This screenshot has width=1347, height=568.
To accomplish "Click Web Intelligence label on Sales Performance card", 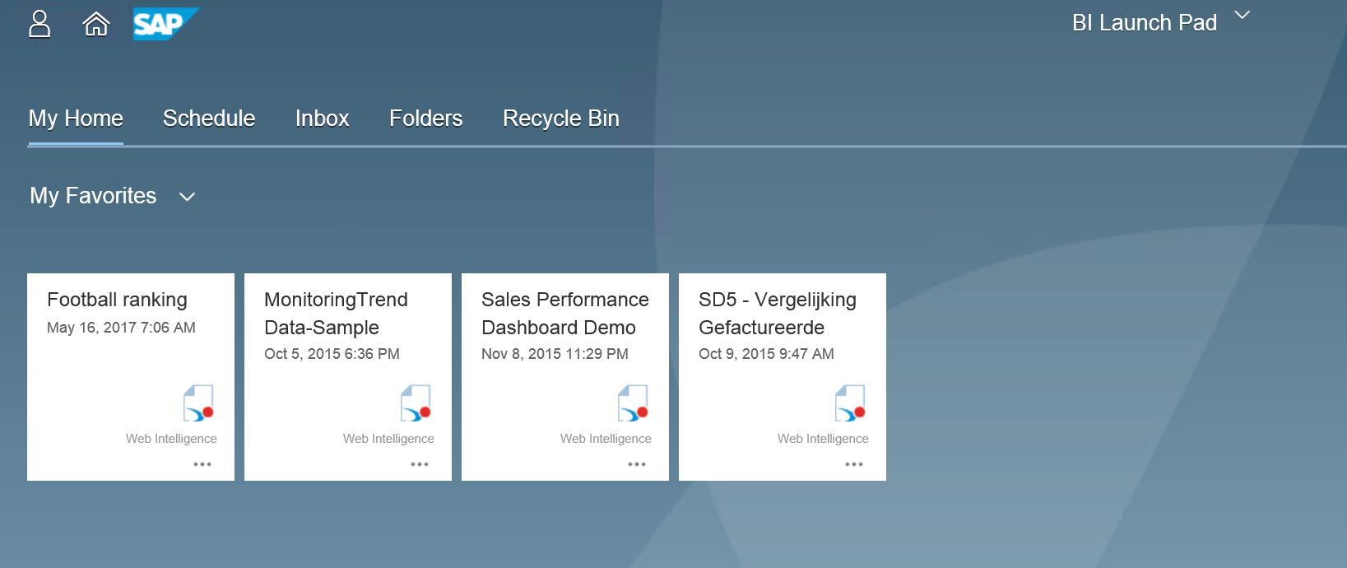I will pos(606,439).
